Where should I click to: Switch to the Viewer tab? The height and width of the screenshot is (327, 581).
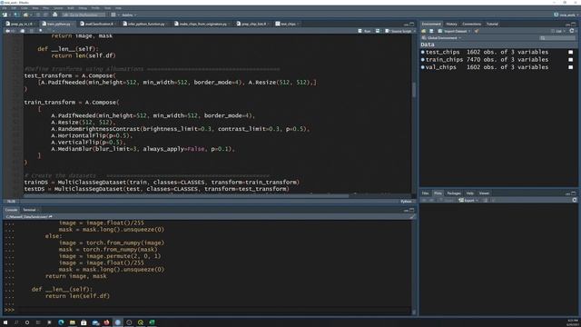(484, 193)
